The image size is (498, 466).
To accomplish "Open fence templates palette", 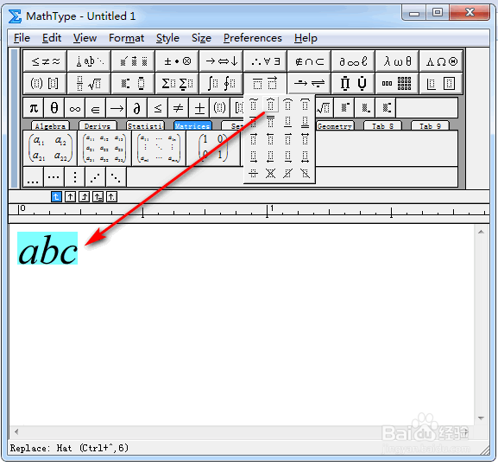I will (45, 83).
